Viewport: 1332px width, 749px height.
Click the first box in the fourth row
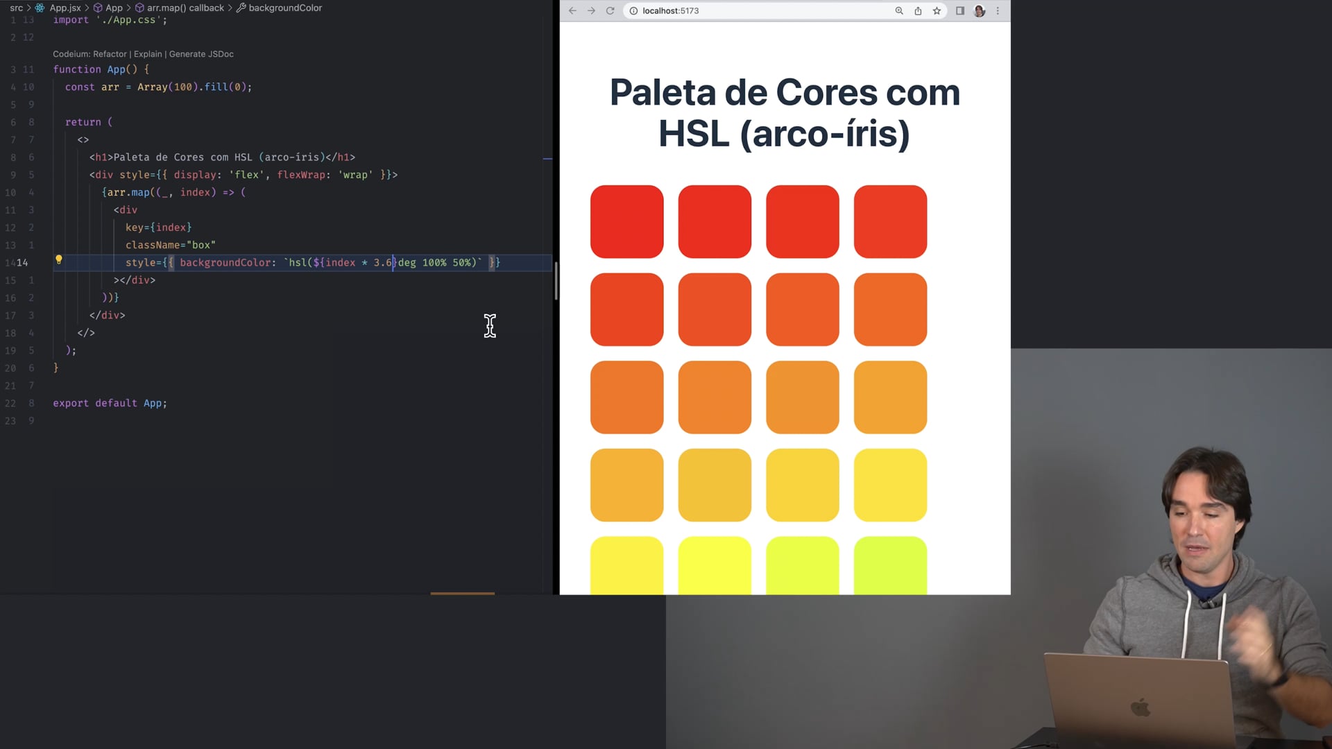(627, 485)
